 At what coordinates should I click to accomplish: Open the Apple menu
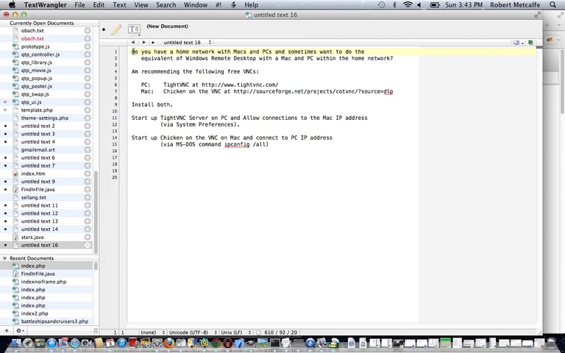(12, 4)
